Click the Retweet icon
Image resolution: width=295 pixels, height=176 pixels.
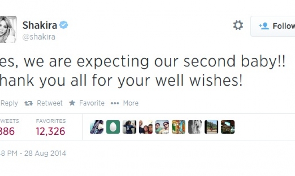coord(29,103)
